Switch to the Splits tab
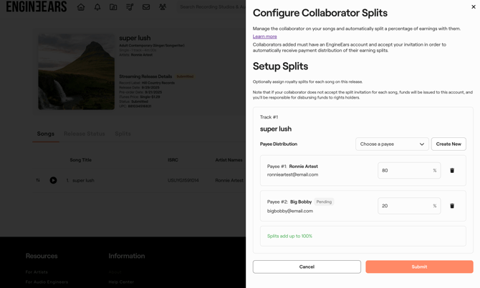 (123, 134)
